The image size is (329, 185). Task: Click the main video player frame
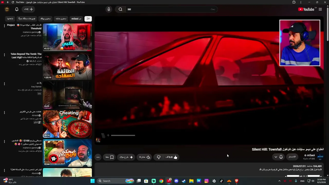point(209,80)
